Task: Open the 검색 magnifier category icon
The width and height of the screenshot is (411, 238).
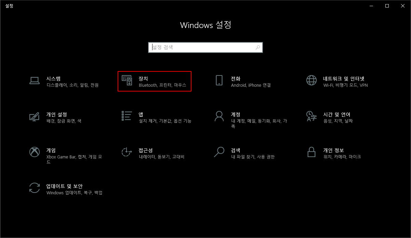Action: pyautogui.click(x=219, y=152)
